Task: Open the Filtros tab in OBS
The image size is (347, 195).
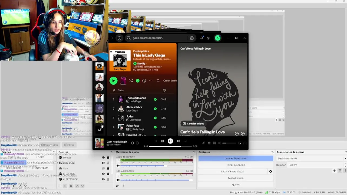Action: coord(69,145)
